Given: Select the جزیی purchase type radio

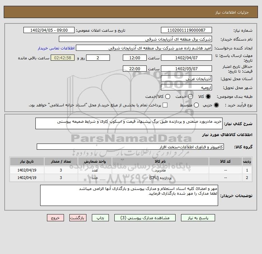Looking at the screenshot, I should point(216,105).
